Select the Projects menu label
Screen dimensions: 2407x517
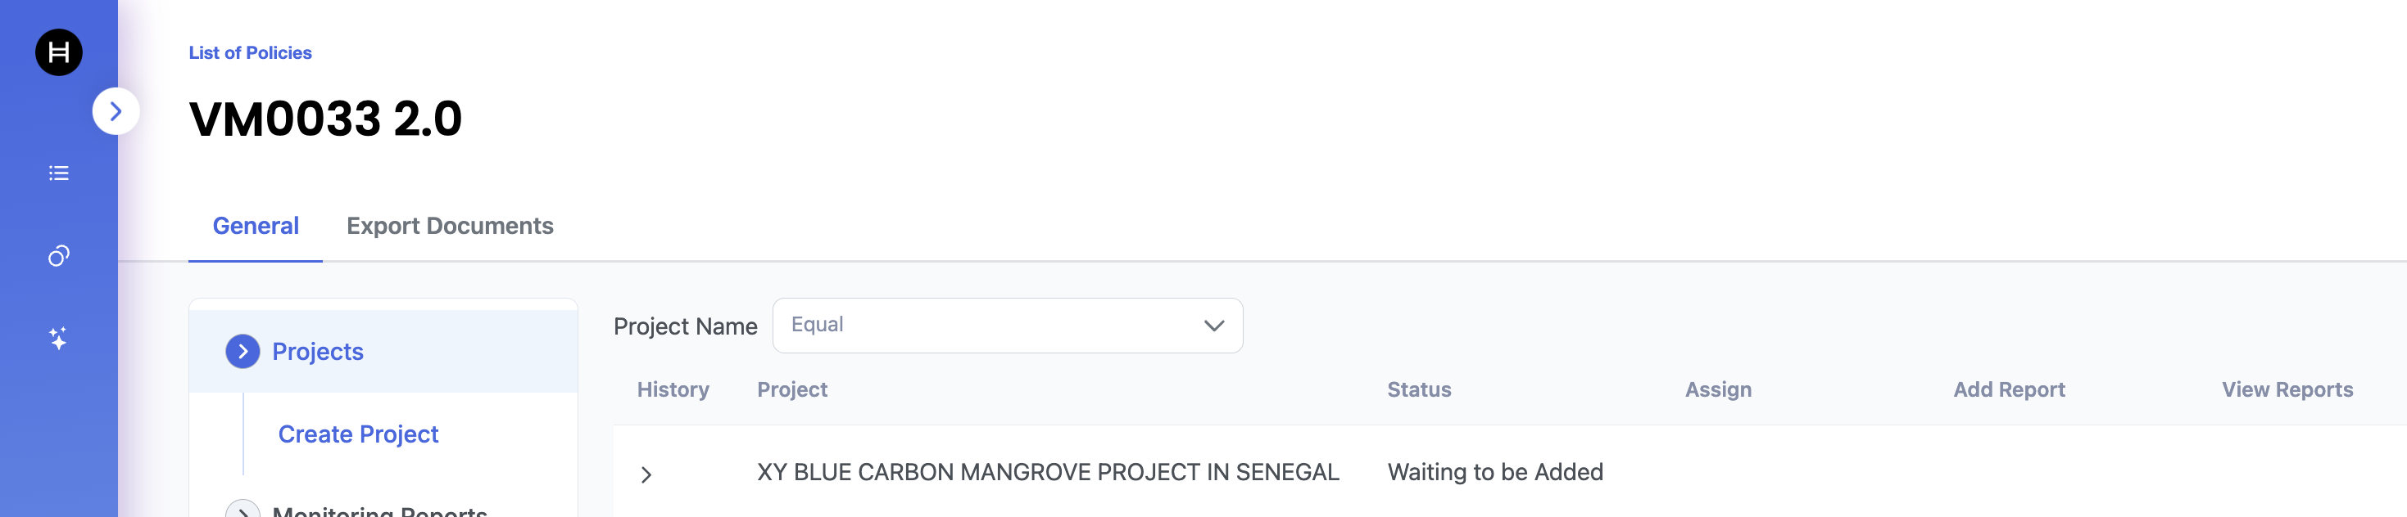tap(318, 352)
